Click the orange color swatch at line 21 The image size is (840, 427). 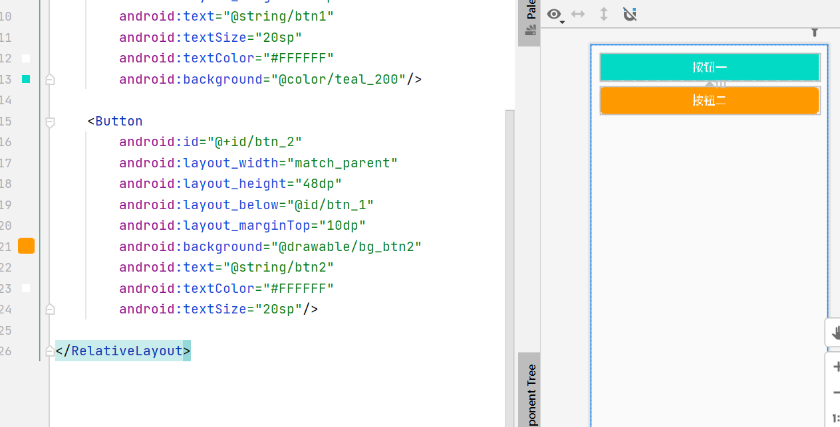point(25,245)
